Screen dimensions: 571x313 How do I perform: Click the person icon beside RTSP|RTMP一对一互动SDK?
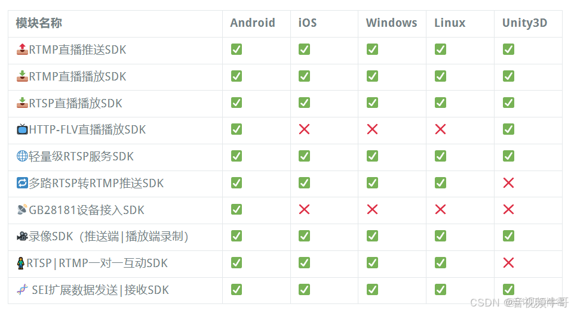coord(21,263)
